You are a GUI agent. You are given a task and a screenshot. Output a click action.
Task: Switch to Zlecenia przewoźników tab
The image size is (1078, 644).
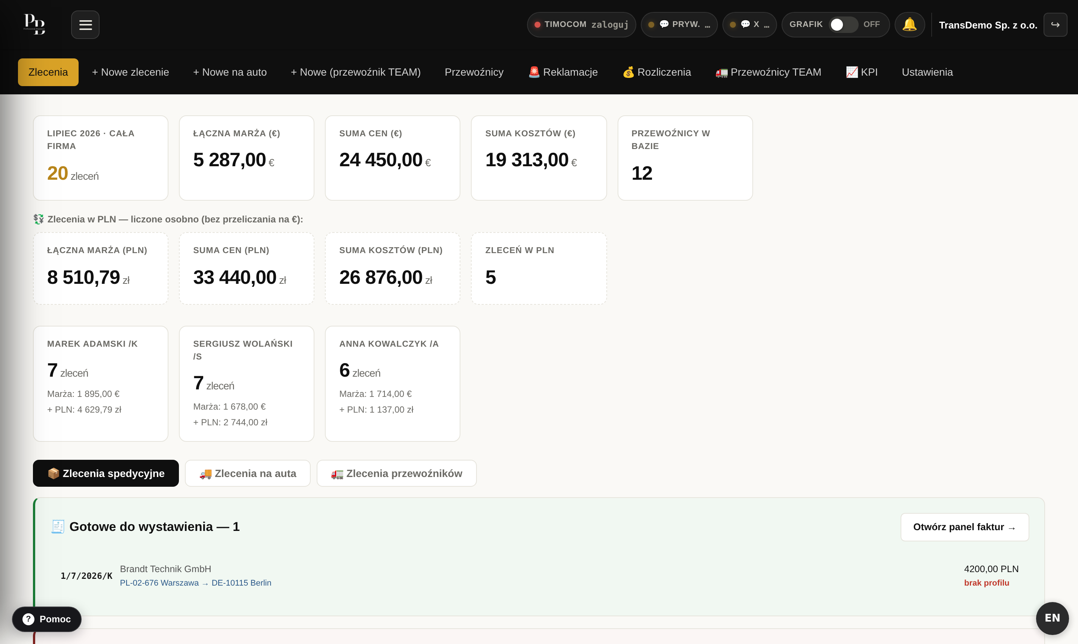coord(396,473)
